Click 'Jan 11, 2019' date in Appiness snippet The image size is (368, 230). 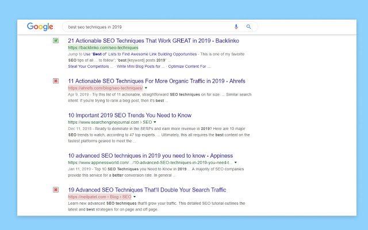tap(79, 169)
